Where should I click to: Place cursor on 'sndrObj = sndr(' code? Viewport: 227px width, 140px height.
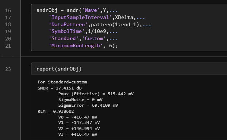click(x=59, y=10)
